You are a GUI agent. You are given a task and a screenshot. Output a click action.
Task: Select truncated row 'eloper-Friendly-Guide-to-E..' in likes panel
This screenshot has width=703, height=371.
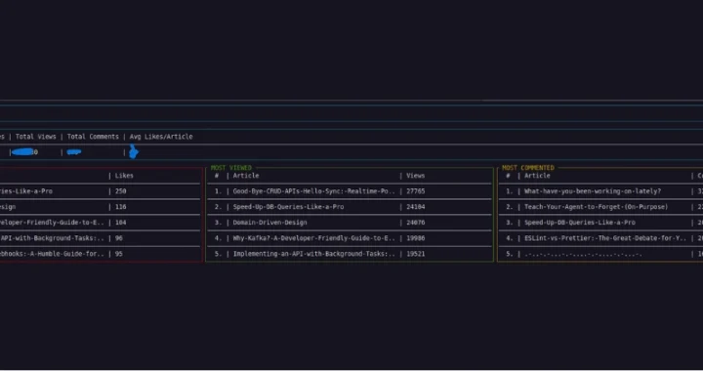[x=52, y=223]
